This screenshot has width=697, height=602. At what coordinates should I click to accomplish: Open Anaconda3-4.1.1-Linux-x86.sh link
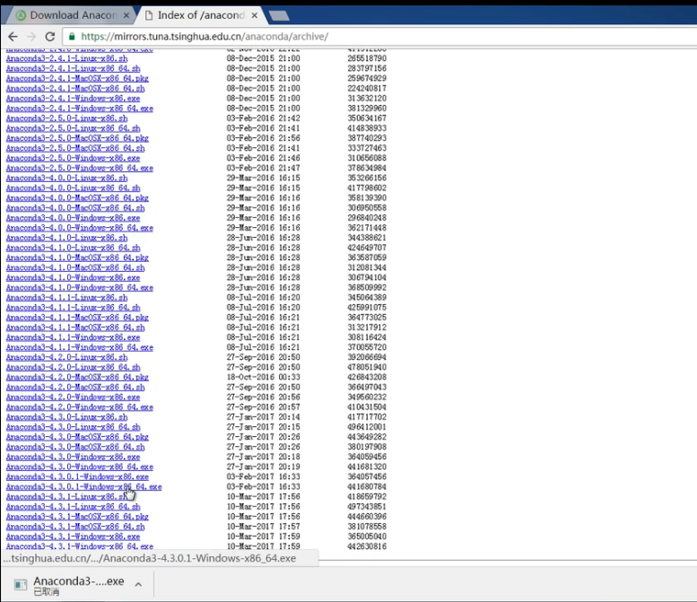tap(66, 298)
